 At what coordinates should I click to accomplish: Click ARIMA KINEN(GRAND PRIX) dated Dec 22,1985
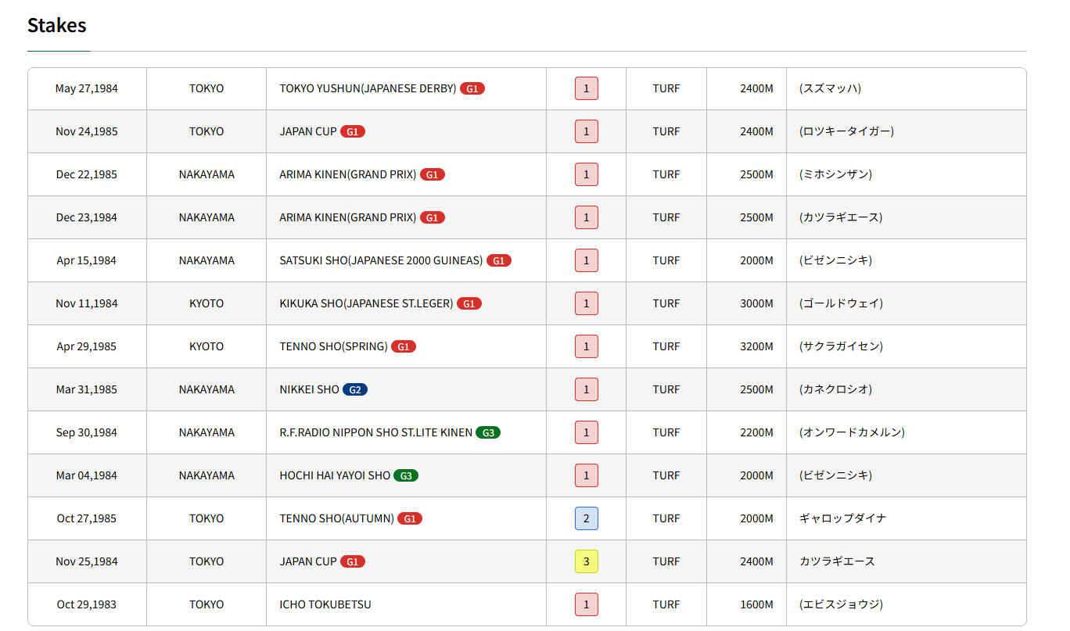(348, 174)
